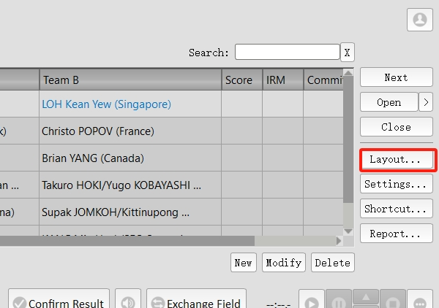Open the more options ellipsis button

click(420, 302)
